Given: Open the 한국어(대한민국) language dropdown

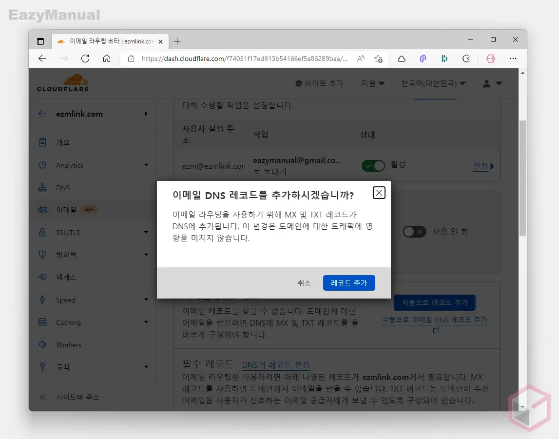Looking at the screenshot, I should pyautogui.click(x=433, y=83).
